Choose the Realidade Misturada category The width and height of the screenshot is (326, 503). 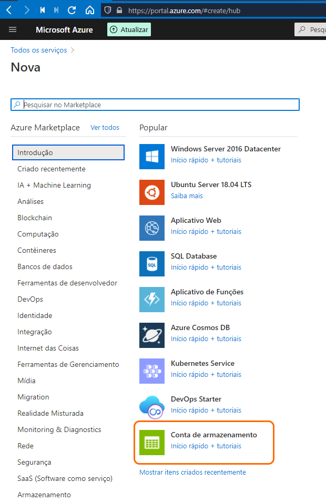(50, 414)
